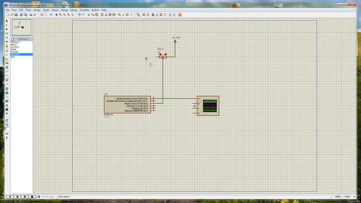Select the 2D text 'A' tool
The width and height of the screenshot is (361, 203).
click(x=7, y=105)
